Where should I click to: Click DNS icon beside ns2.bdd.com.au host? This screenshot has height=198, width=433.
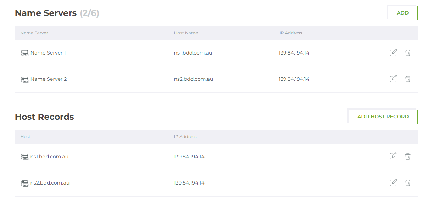click(24, 183)
